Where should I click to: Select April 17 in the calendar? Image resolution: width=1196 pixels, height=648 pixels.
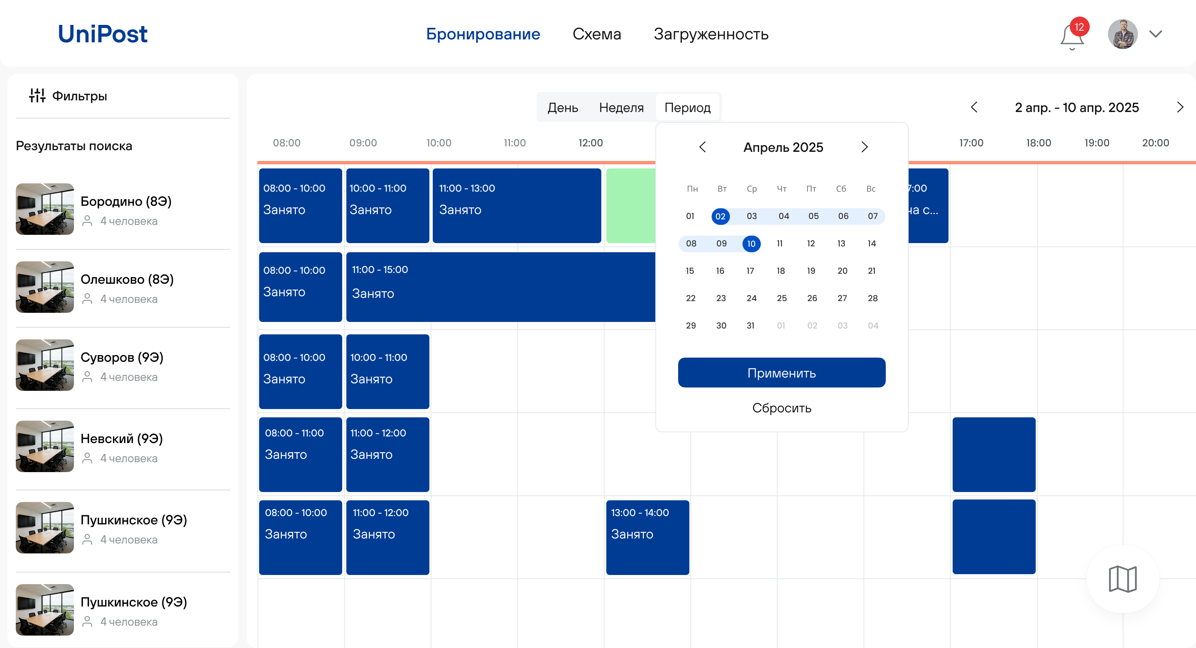click(750, 270)
